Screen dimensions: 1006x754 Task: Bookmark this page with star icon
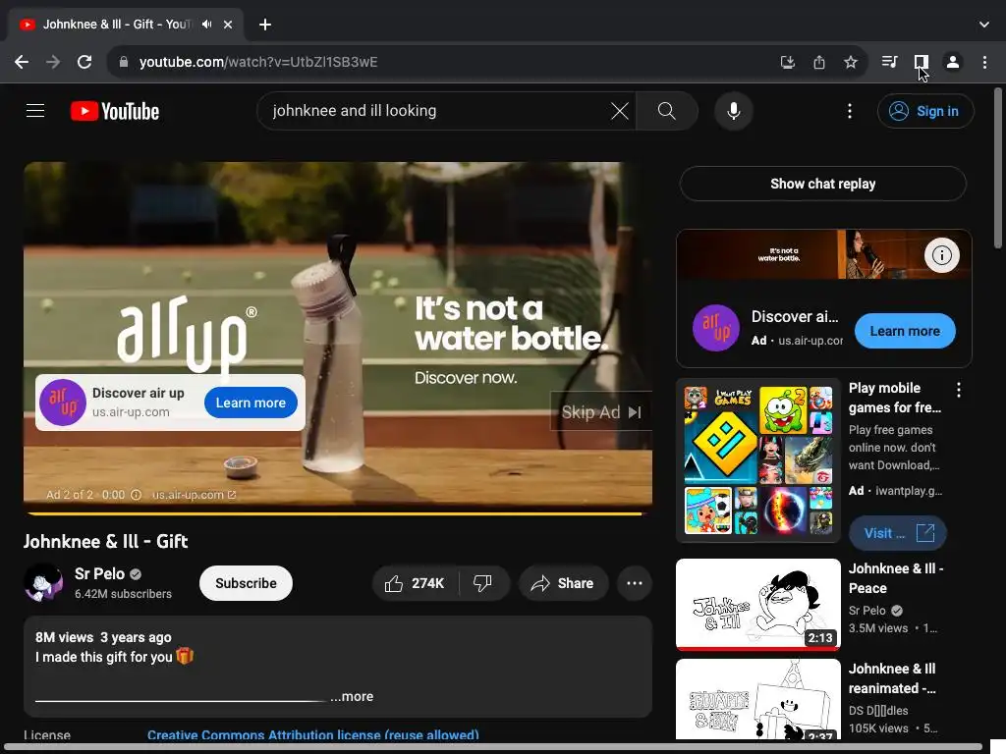click(851, 62)
